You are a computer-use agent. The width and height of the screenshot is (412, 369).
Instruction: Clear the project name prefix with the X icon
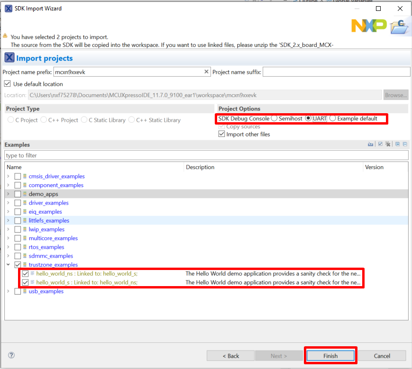(206, 72)
